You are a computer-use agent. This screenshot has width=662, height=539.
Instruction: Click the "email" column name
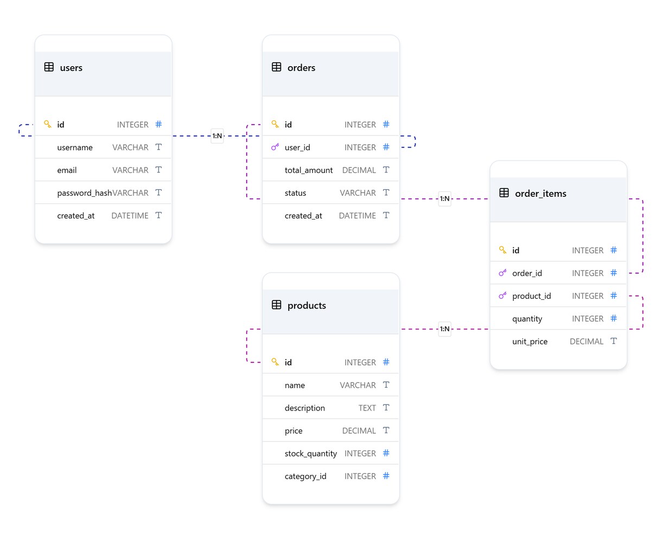click(x=67, y=170)
